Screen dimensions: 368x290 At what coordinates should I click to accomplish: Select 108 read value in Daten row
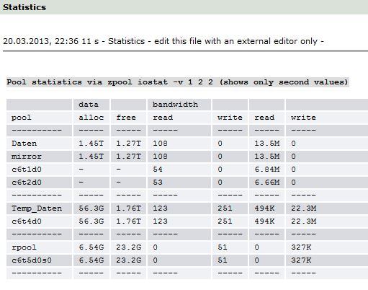(160, 144)
